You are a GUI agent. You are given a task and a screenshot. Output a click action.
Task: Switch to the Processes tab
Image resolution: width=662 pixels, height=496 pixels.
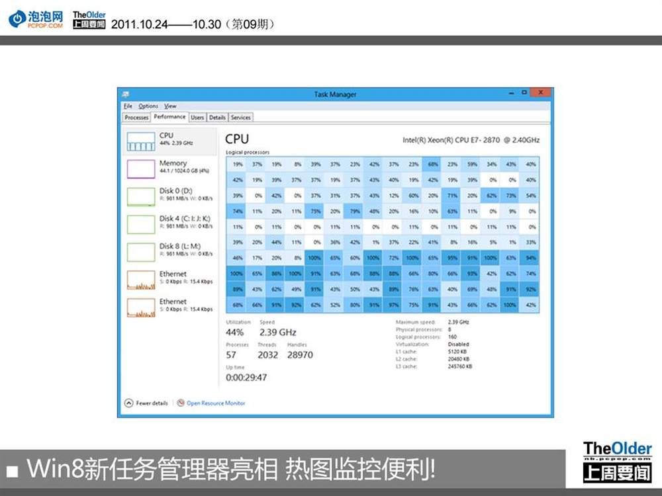(136, 117)
